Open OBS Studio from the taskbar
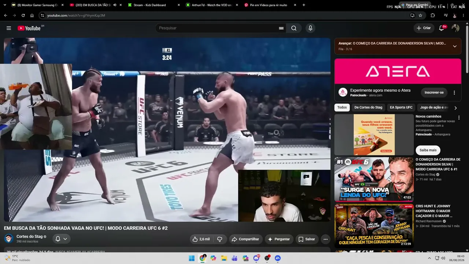This screenshot has width=469, height=264. tap(267, 258)
